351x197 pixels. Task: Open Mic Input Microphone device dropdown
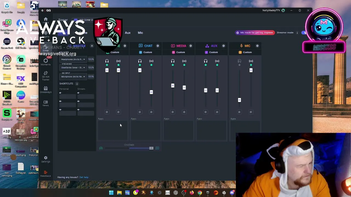pyautogui.click(x=73, y=77)
